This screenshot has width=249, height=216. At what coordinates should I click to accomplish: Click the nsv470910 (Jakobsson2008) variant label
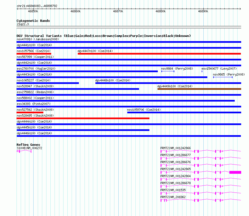click(38, 39)
